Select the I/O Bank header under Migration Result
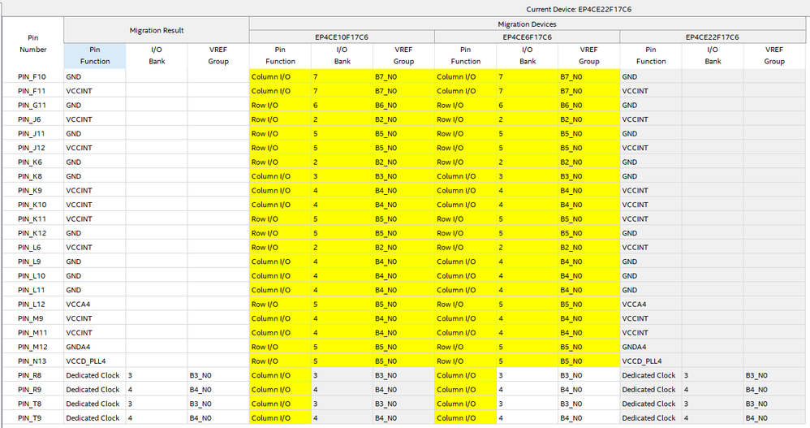The image size is (810, 428). (x=157, y=56)
